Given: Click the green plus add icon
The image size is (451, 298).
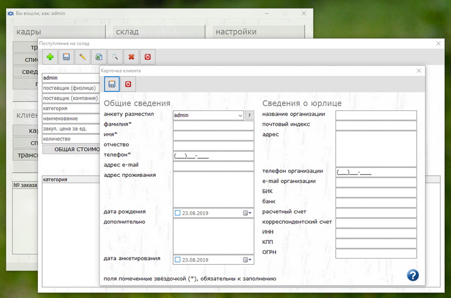Looking at the screenshot, I should pos(50,57).
